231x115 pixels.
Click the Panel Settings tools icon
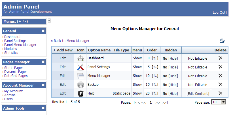pos(80,67)
